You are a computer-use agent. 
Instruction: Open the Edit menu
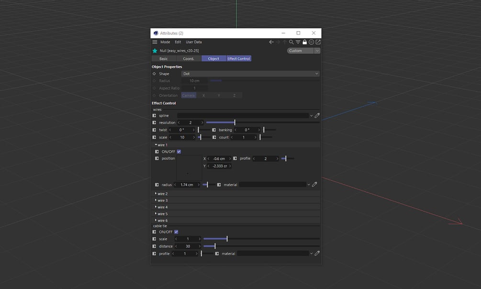tap(178, 42)
